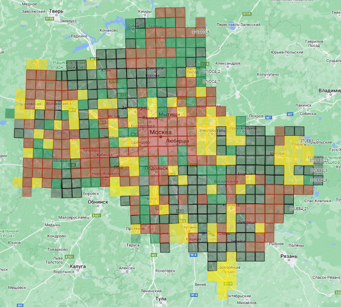Click the E115 highway shield near Переславль-Залесский
The width and height of the screenshot is (341, 307).
pos(247,14)
